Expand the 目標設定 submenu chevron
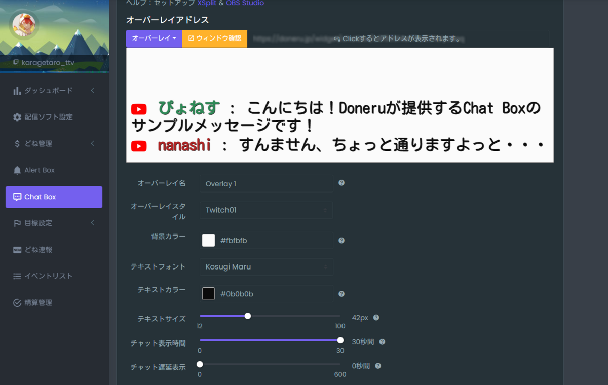The image size is (608, 385). coord(93,223)
